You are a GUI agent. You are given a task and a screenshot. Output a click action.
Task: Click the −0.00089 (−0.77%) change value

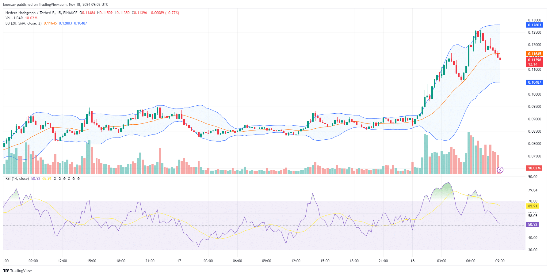164,13
